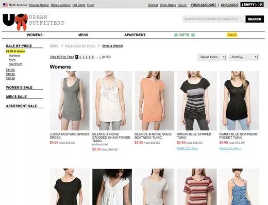Open second-row blue floral cami photo
This screenshot has height=205, width=268.
pos(239,187)
